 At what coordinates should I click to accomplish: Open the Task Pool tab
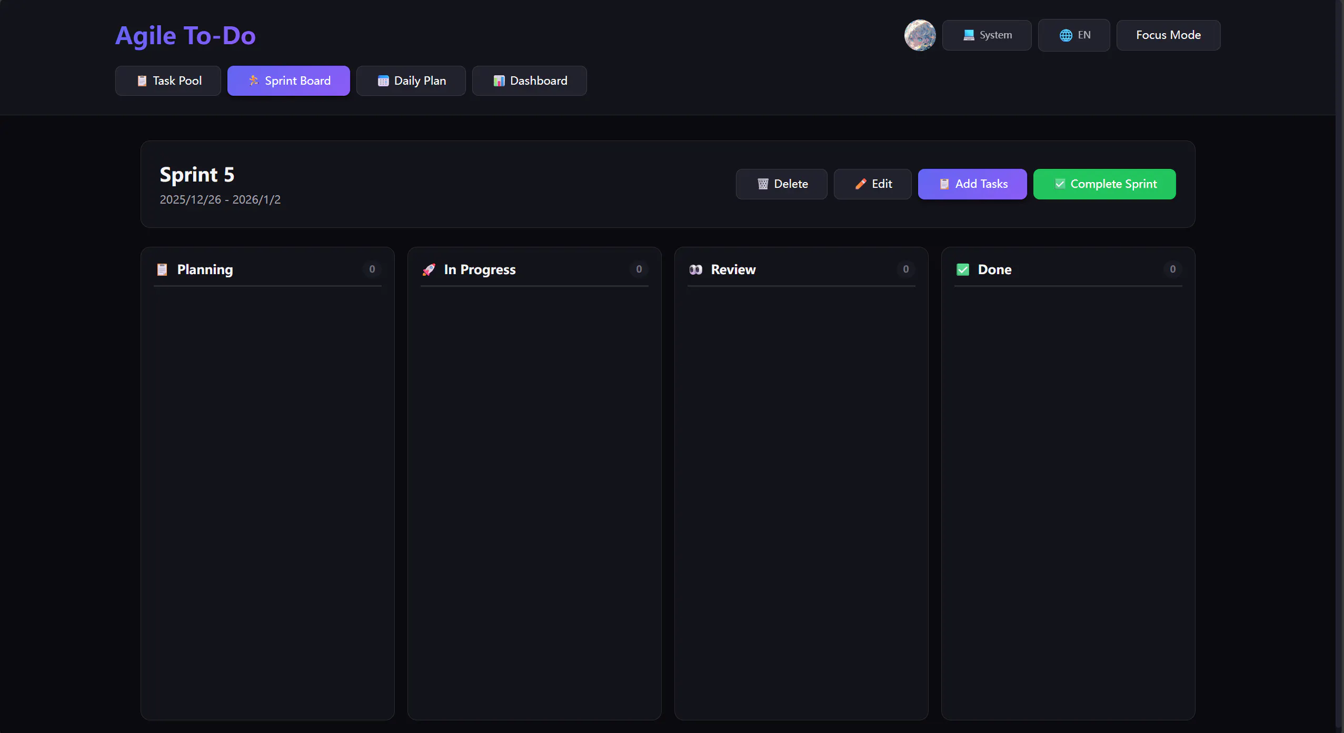[x=168, y=81]
